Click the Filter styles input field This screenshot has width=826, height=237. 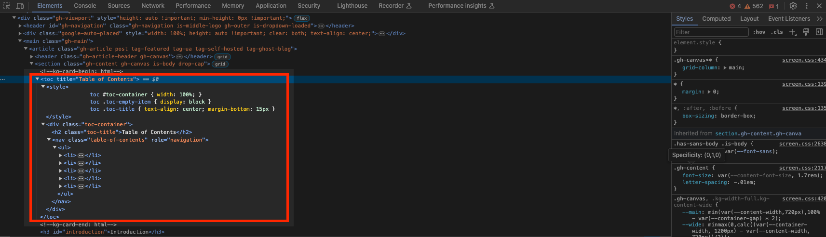pos(711,32)
